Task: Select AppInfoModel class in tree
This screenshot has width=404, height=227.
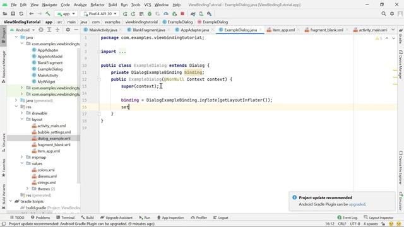Action: 50,56
